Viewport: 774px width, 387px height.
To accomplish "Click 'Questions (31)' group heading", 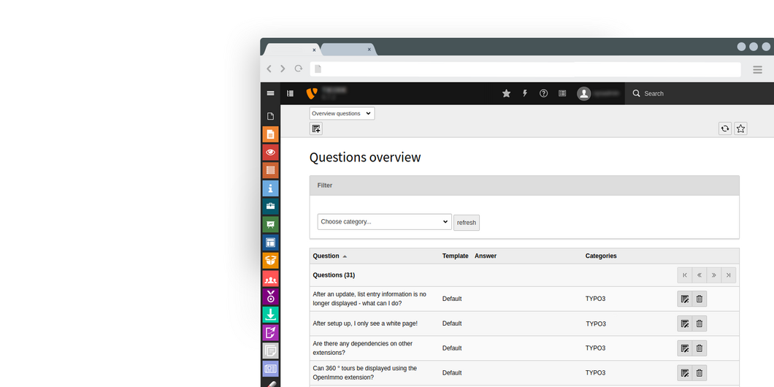I will click(334, 275).
